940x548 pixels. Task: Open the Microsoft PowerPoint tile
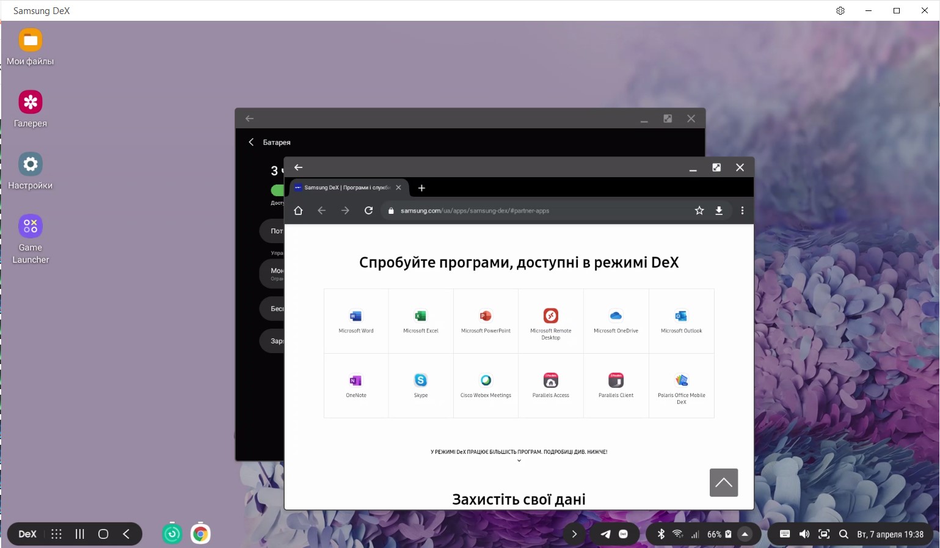click(x=486, y=321)
